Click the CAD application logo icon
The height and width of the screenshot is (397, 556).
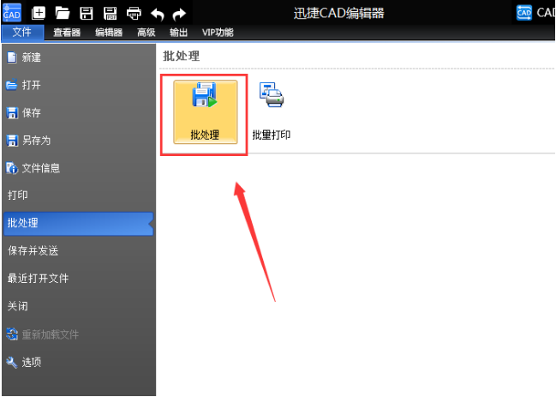pyautogui.click(x=12, y=13)
